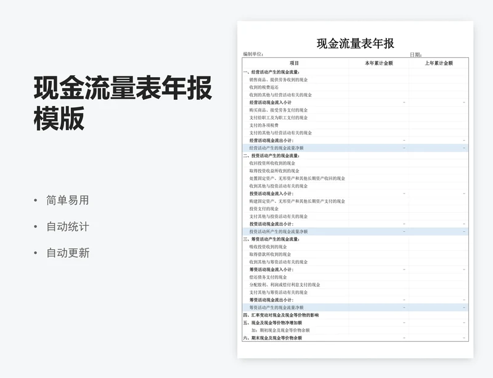
Task: Click row '筹资活动现金流入小计:'
Action: [356, 269]
